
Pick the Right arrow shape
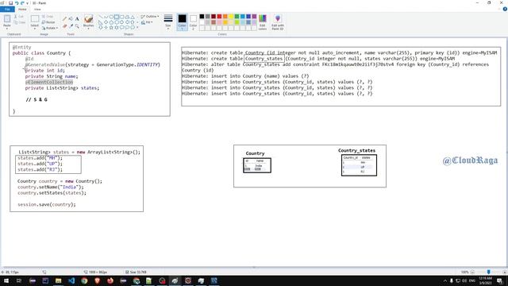click(121, 22)
